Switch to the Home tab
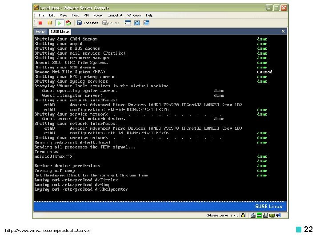The image size is (320, 240). (40, 32)
